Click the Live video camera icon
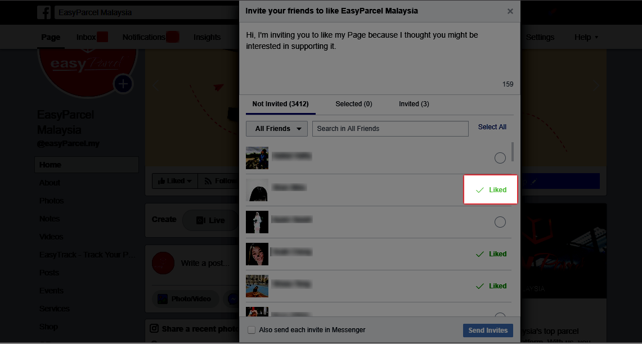 200,220
